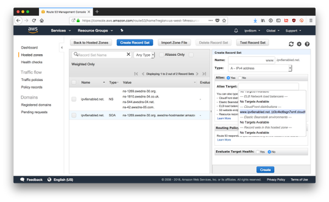Open the help question mark icon
Screen dimensions: 329x202
tap(307, 44)
